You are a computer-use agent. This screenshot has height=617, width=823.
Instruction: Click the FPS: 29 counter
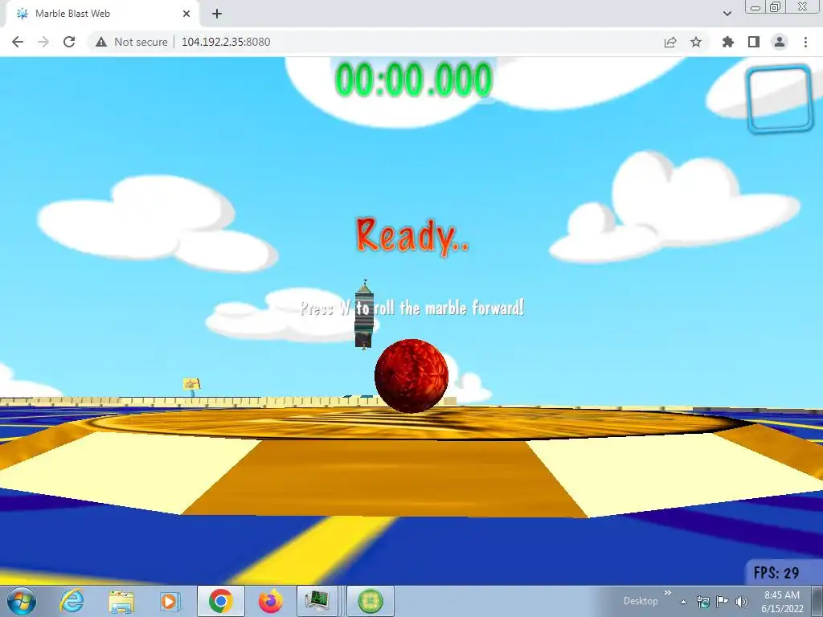(776, 572)
